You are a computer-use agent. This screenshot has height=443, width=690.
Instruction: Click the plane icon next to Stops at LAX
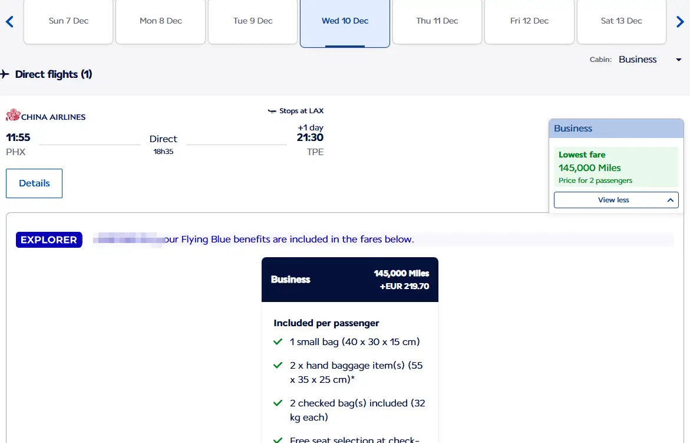tap(272, 111)
